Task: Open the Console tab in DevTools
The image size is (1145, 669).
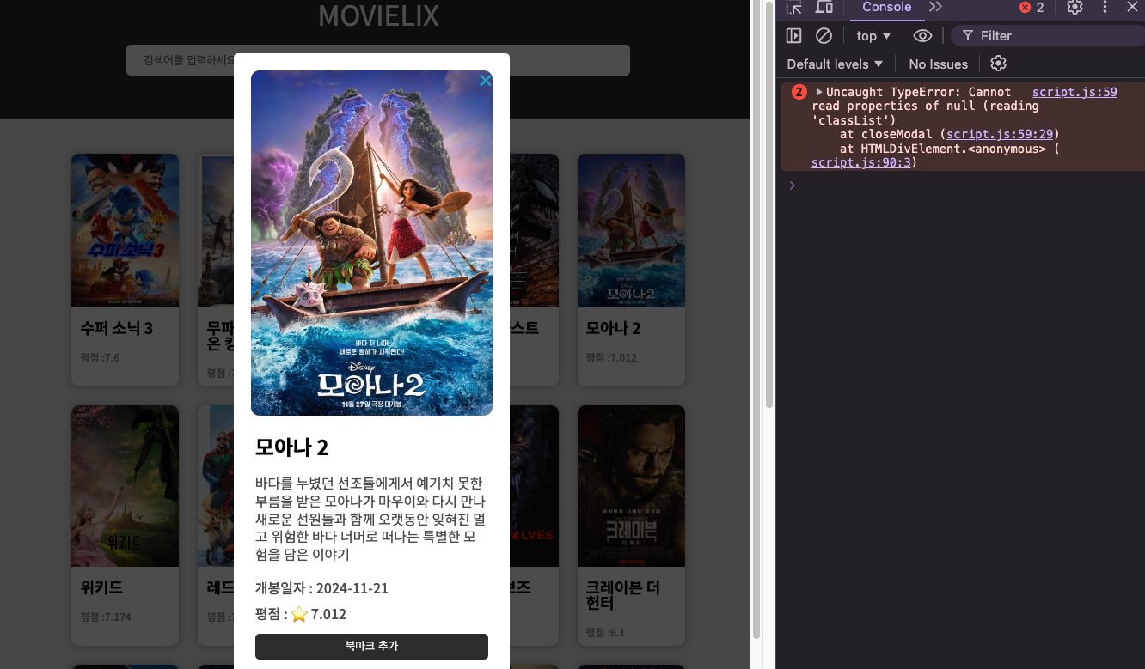Action: click(x=886, y=8)
